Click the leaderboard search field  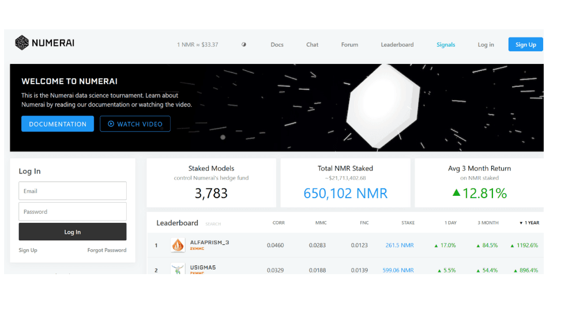(213, 224)
